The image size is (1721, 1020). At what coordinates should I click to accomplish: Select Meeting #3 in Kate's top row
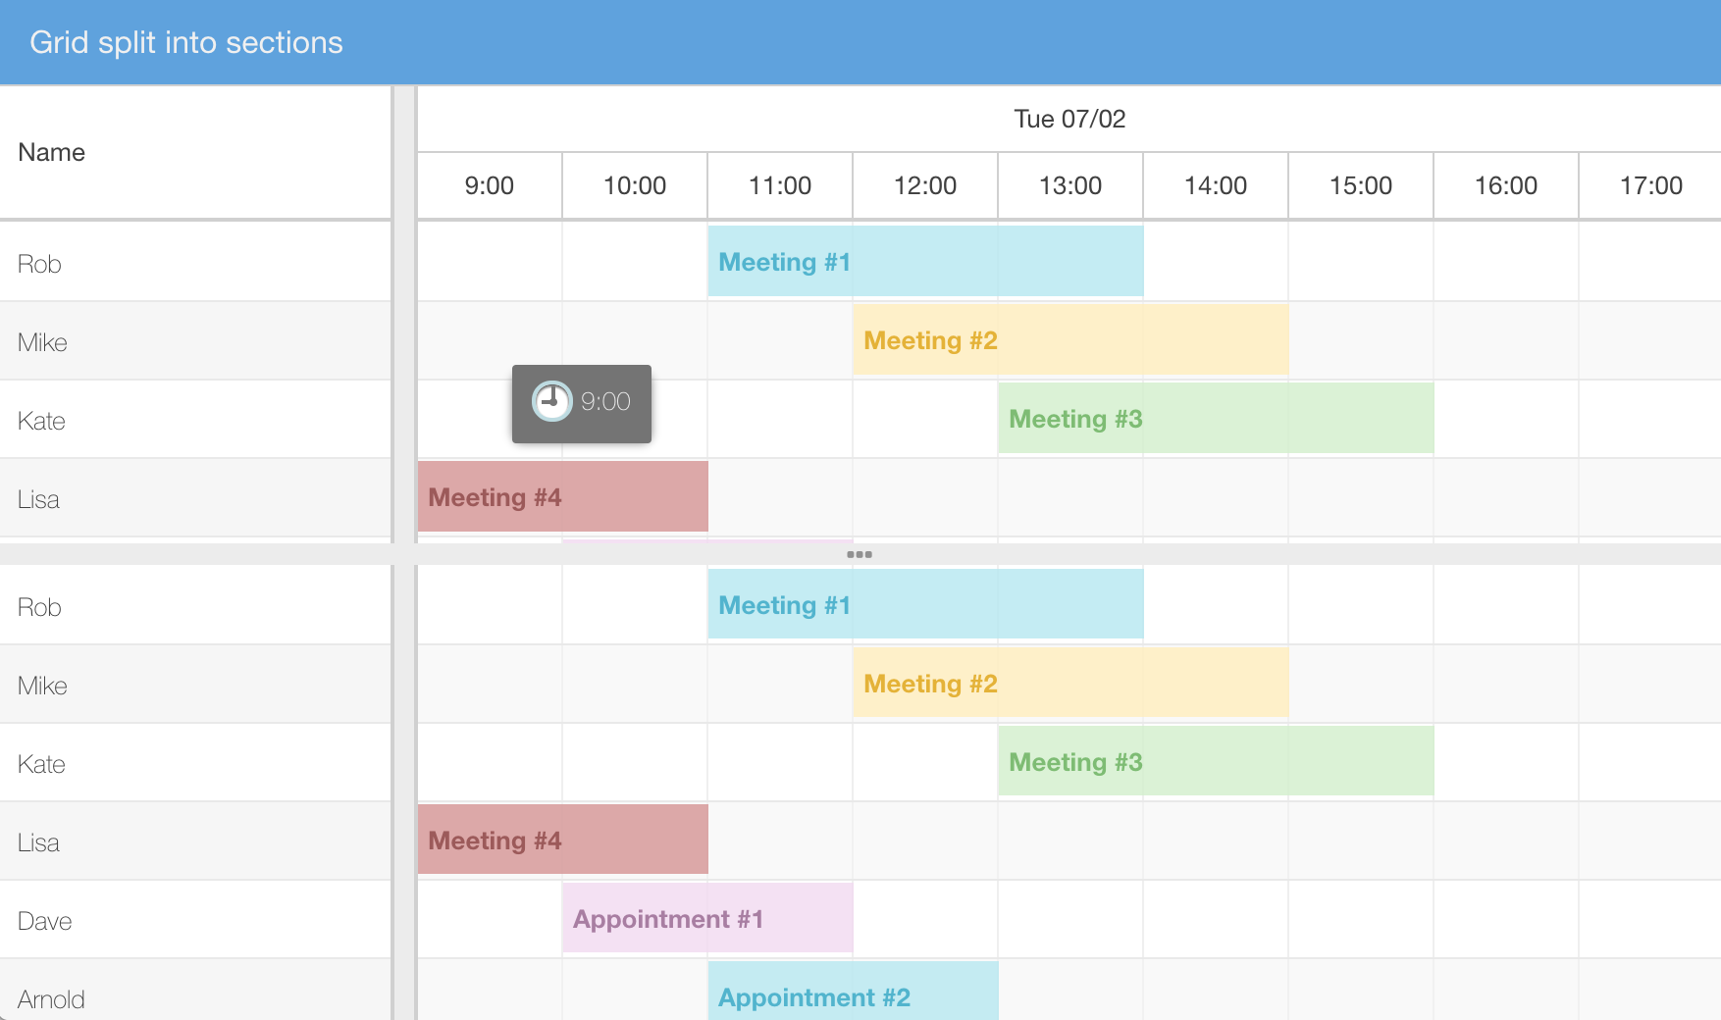click(x=1214, y=419)
